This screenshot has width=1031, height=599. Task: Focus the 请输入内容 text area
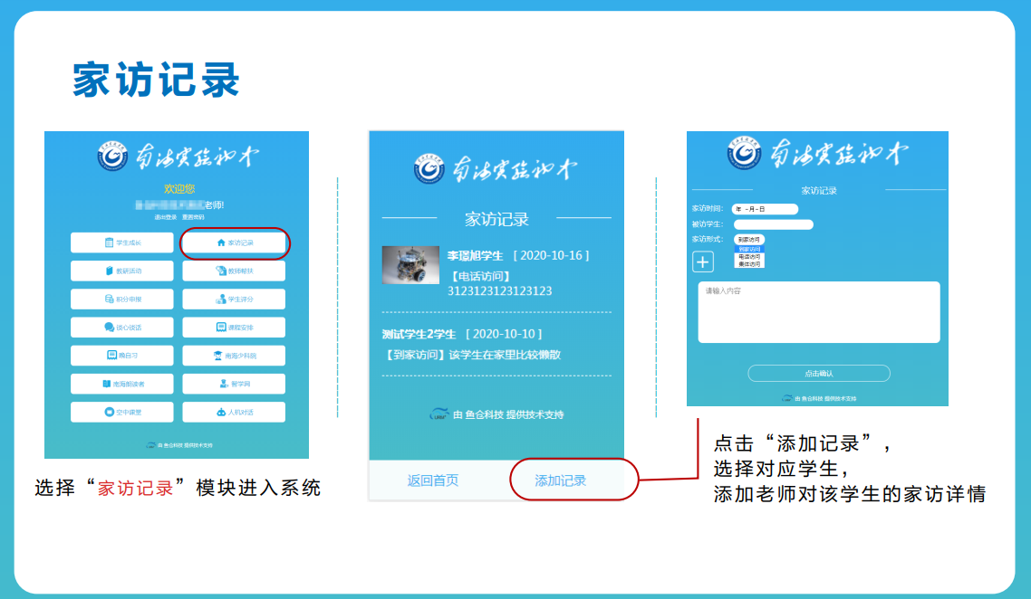(x=819, y=312)
